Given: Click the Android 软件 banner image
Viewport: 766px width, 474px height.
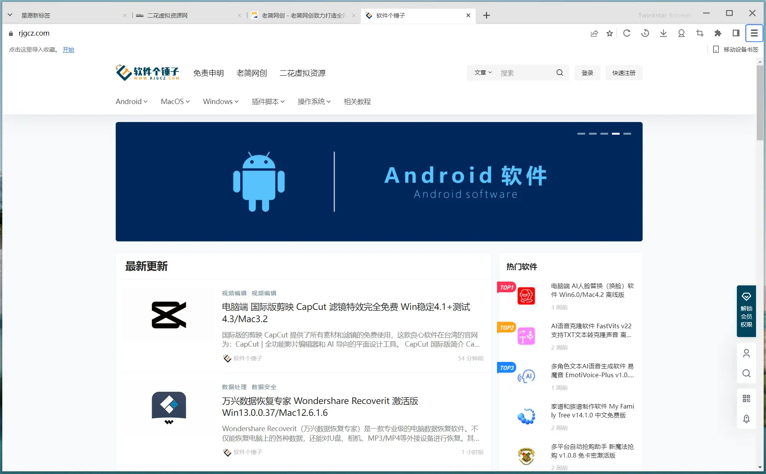Looking at the screenshot, I should pyautogui.click(x=379, y=181).
